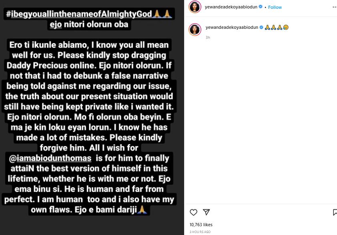Click the header verified badge

click(x=261, y=7)
